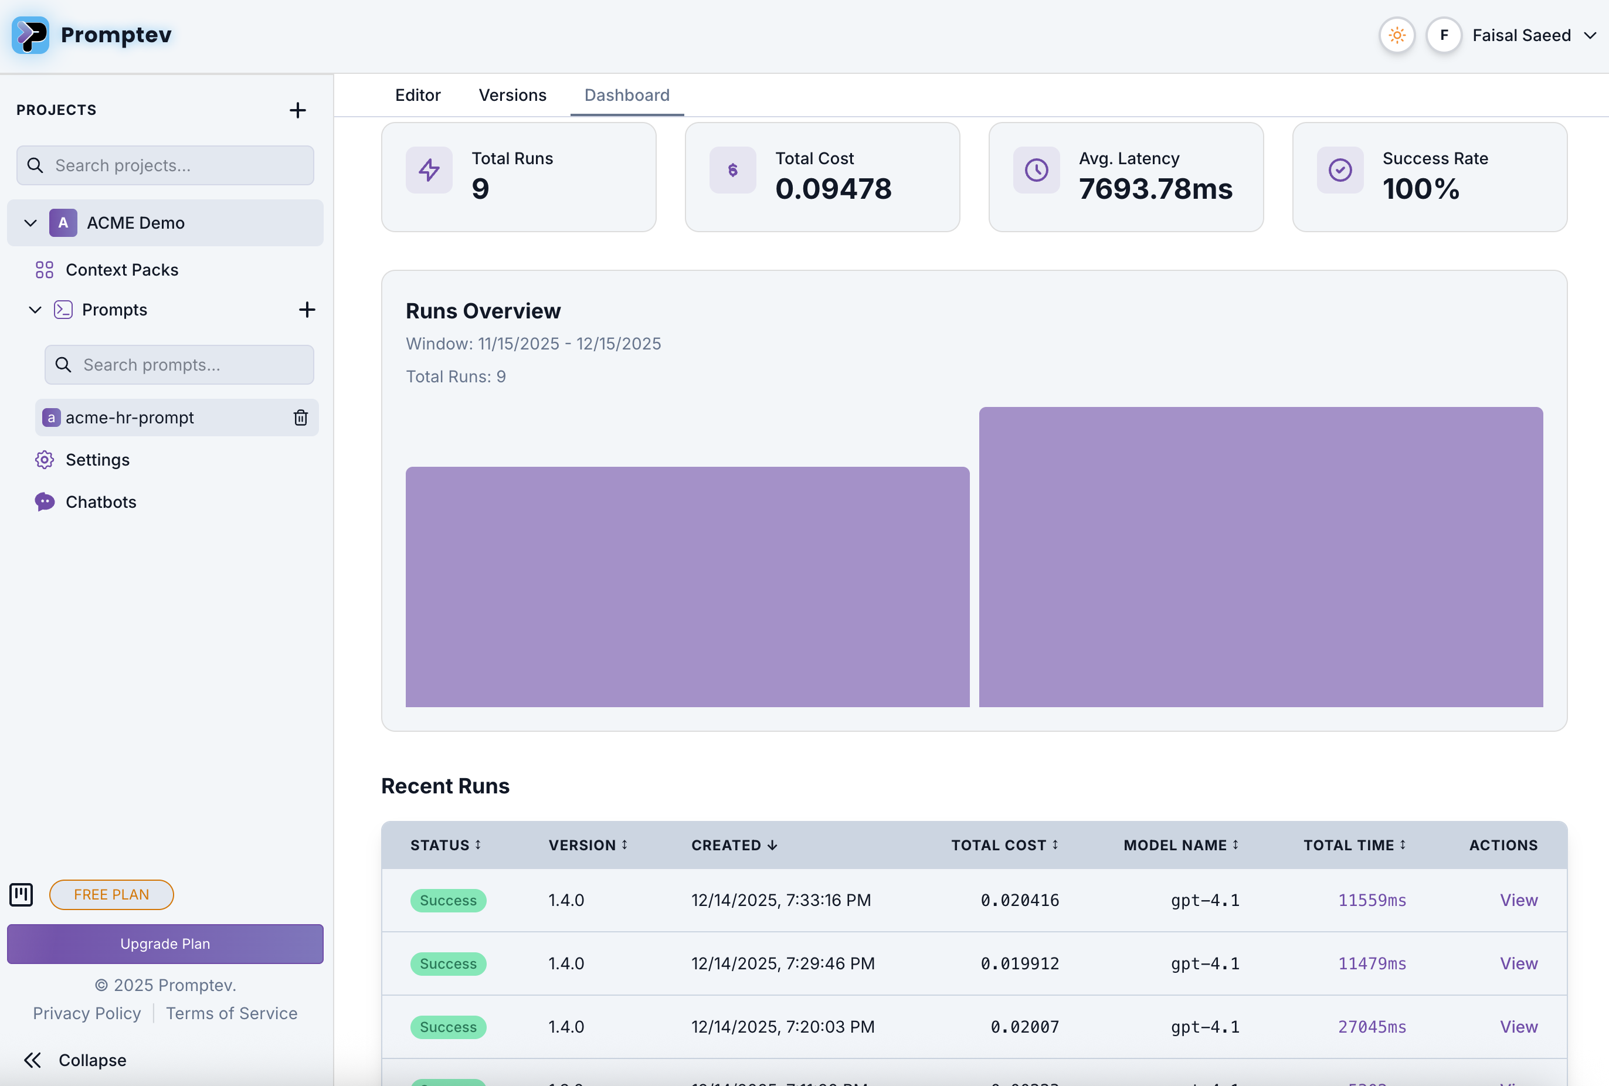Open the Context Packs grid icon

45,270
